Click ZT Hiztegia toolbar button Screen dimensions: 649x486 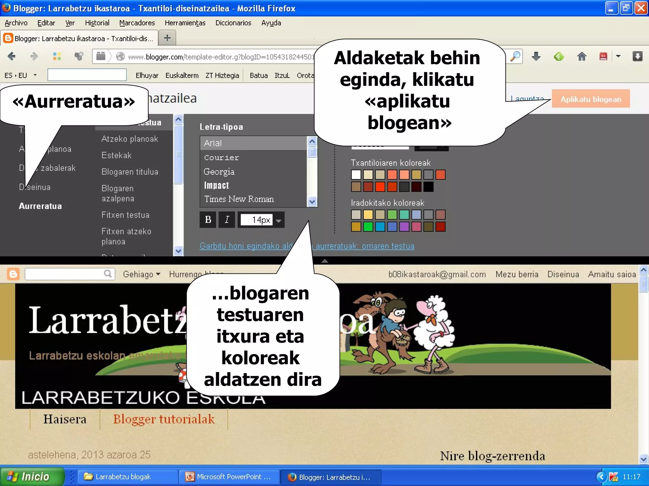(222, 75)
